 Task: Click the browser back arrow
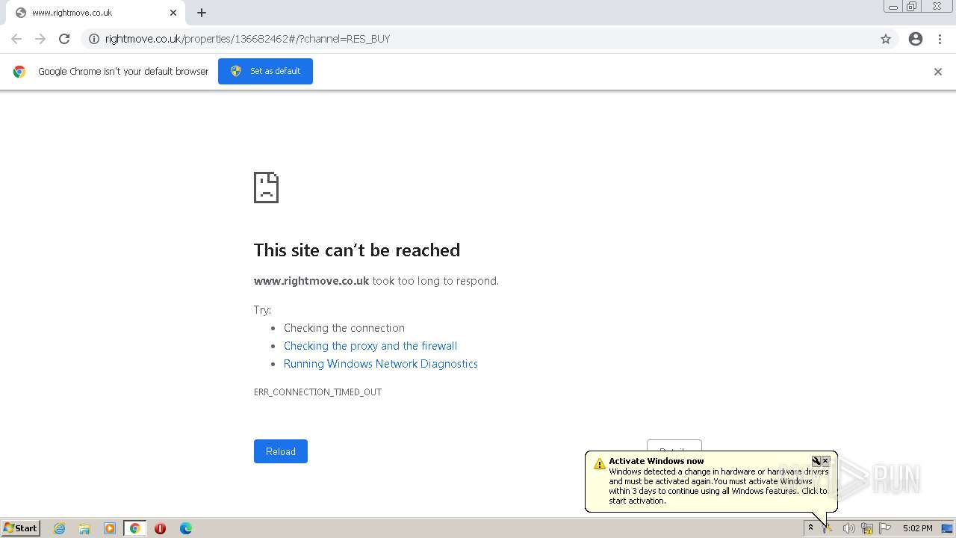16,39
